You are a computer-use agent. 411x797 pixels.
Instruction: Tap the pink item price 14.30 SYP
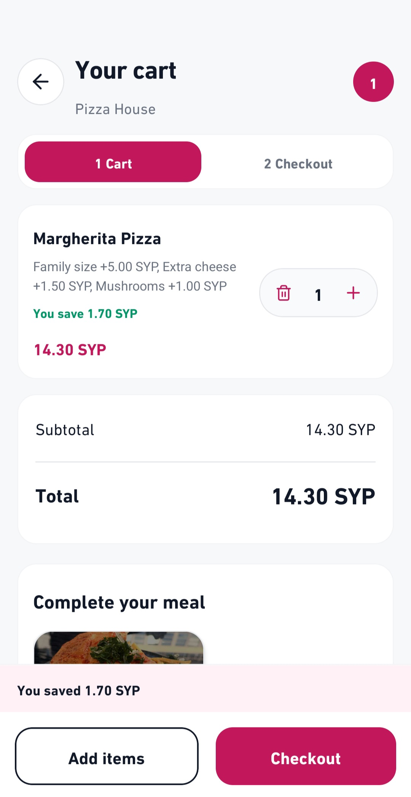[70, 350]
